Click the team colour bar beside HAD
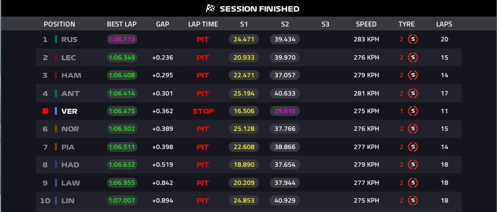497x212 pixels. [x=56, y=165]
